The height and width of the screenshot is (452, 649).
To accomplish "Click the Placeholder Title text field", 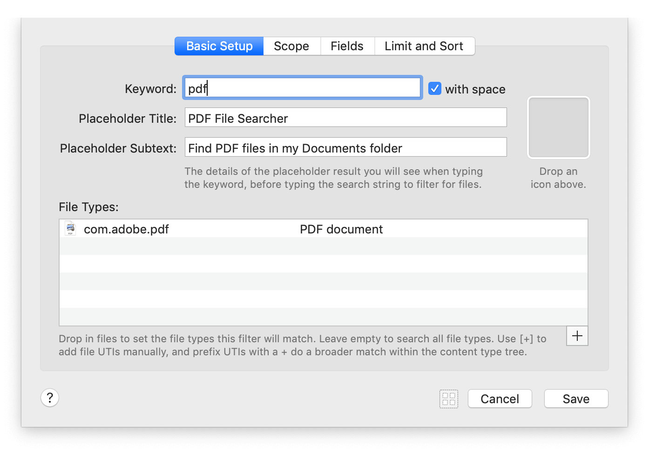I will point(345,117).
